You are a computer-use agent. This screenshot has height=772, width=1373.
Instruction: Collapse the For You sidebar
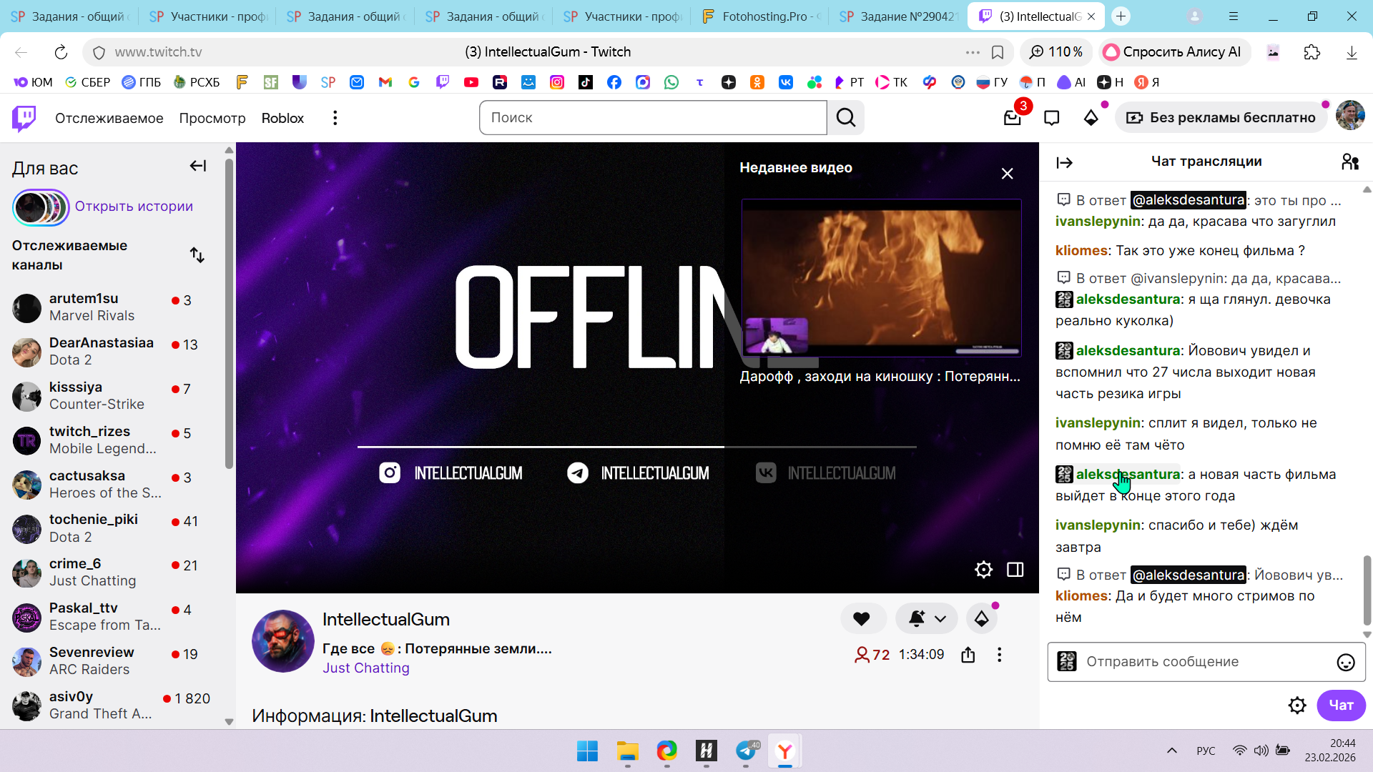[x=197, y=167]
